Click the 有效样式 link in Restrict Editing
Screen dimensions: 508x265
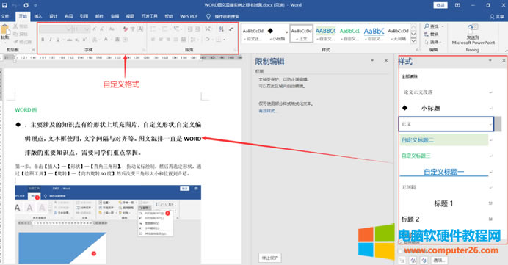coord(268,111)
